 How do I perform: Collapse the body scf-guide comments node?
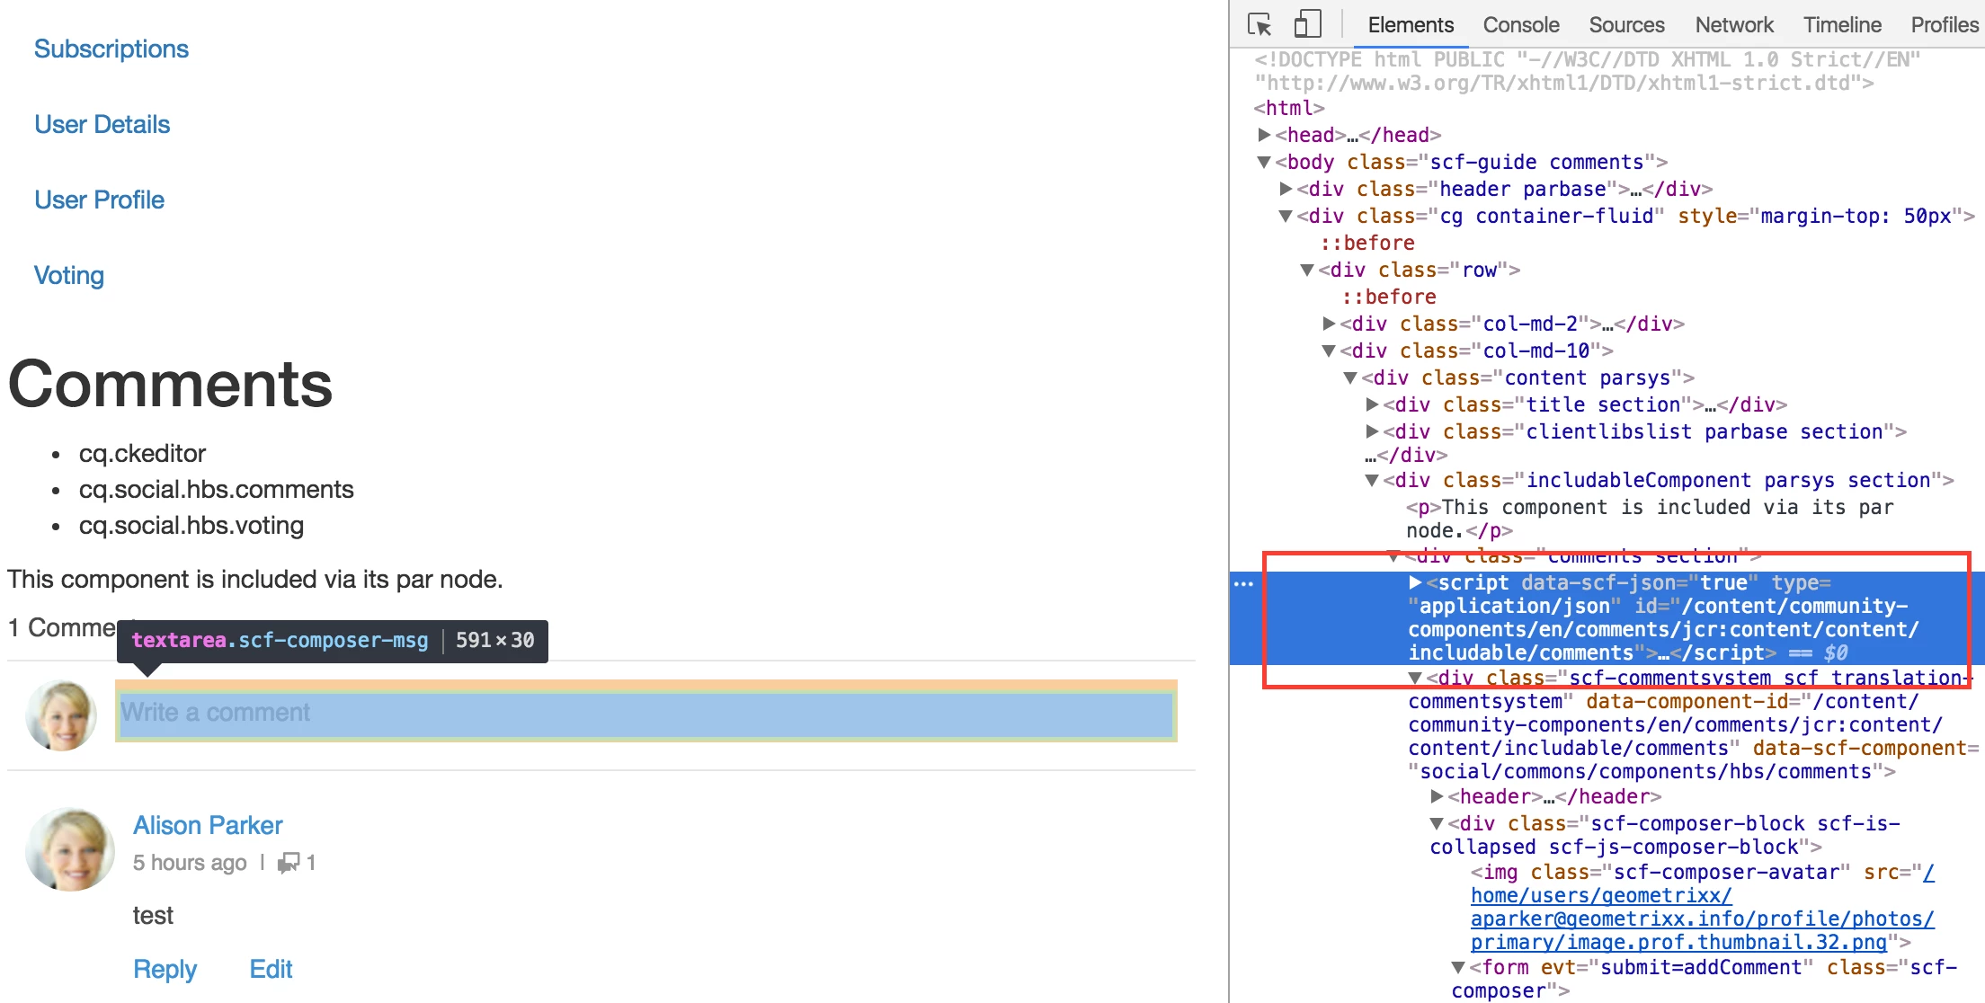tap(1264, 162)
